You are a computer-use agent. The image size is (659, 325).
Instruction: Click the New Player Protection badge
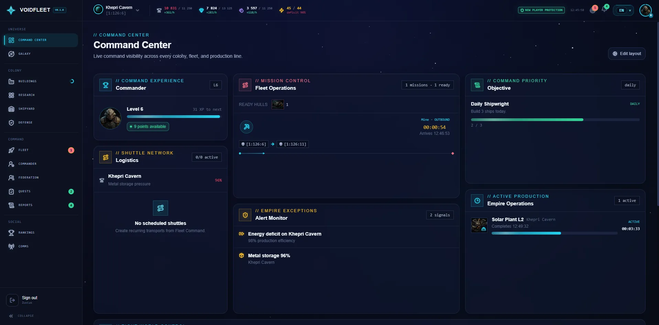pos(541,10)
